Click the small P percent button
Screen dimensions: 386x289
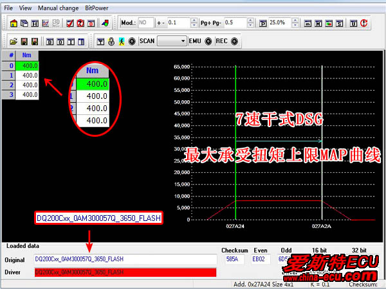[262, 23]
